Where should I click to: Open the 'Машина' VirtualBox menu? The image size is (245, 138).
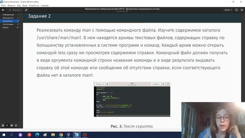coord(11,5)
